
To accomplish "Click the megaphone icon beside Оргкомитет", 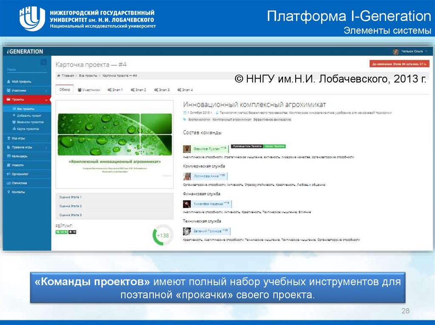I will click(9, 174).
